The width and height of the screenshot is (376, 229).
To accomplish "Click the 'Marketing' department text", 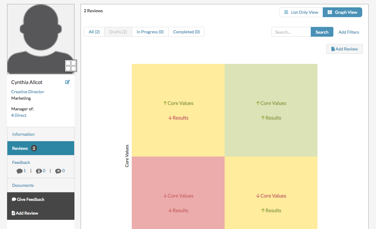I will 21,98.
